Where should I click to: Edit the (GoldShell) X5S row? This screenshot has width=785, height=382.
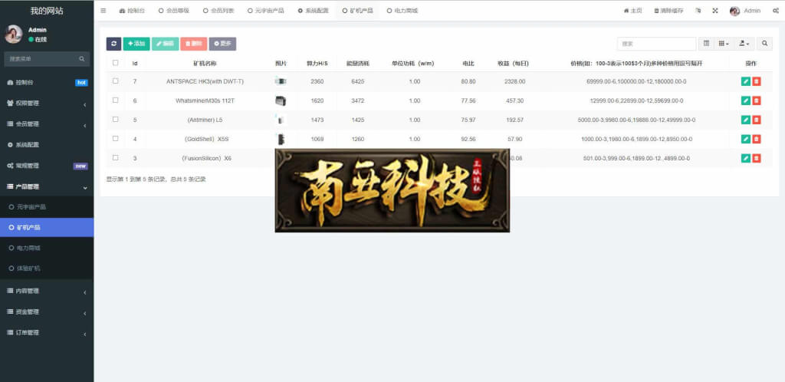[745, 139]
